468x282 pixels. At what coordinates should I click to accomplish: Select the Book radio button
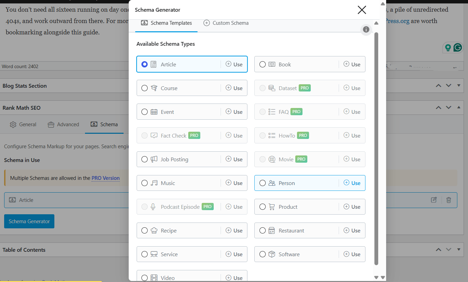pyautogui.click(x=263, y=64)
